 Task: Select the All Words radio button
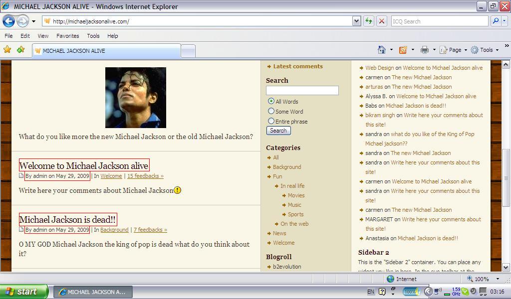tap(271, 101)
